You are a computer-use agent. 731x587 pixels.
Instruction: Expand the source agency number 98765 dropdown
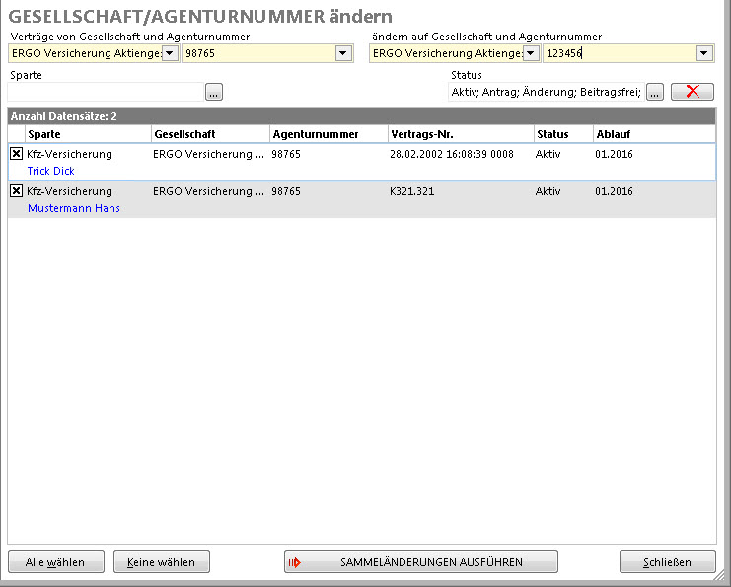(x=343, y=53)
